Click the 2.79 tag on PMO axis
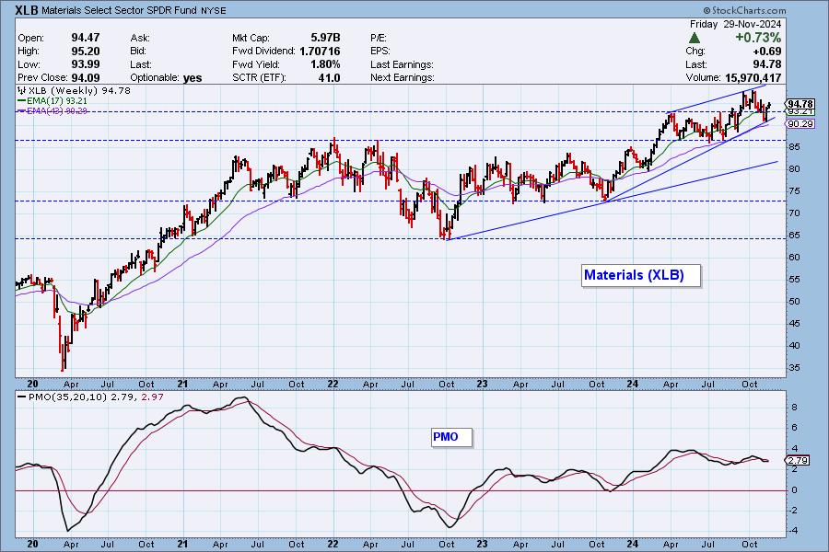The height and width of the screenshot is (552, 829). (798, 461)
